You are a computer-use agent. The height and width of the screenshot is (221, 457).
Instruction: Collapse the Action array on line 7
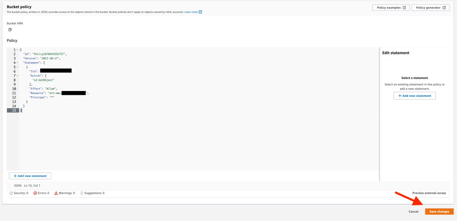coord(17,75)
